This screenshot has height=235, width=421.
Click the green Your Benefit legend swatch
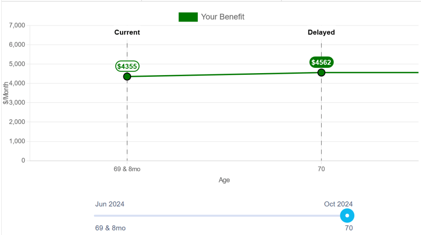click(188, 17)
